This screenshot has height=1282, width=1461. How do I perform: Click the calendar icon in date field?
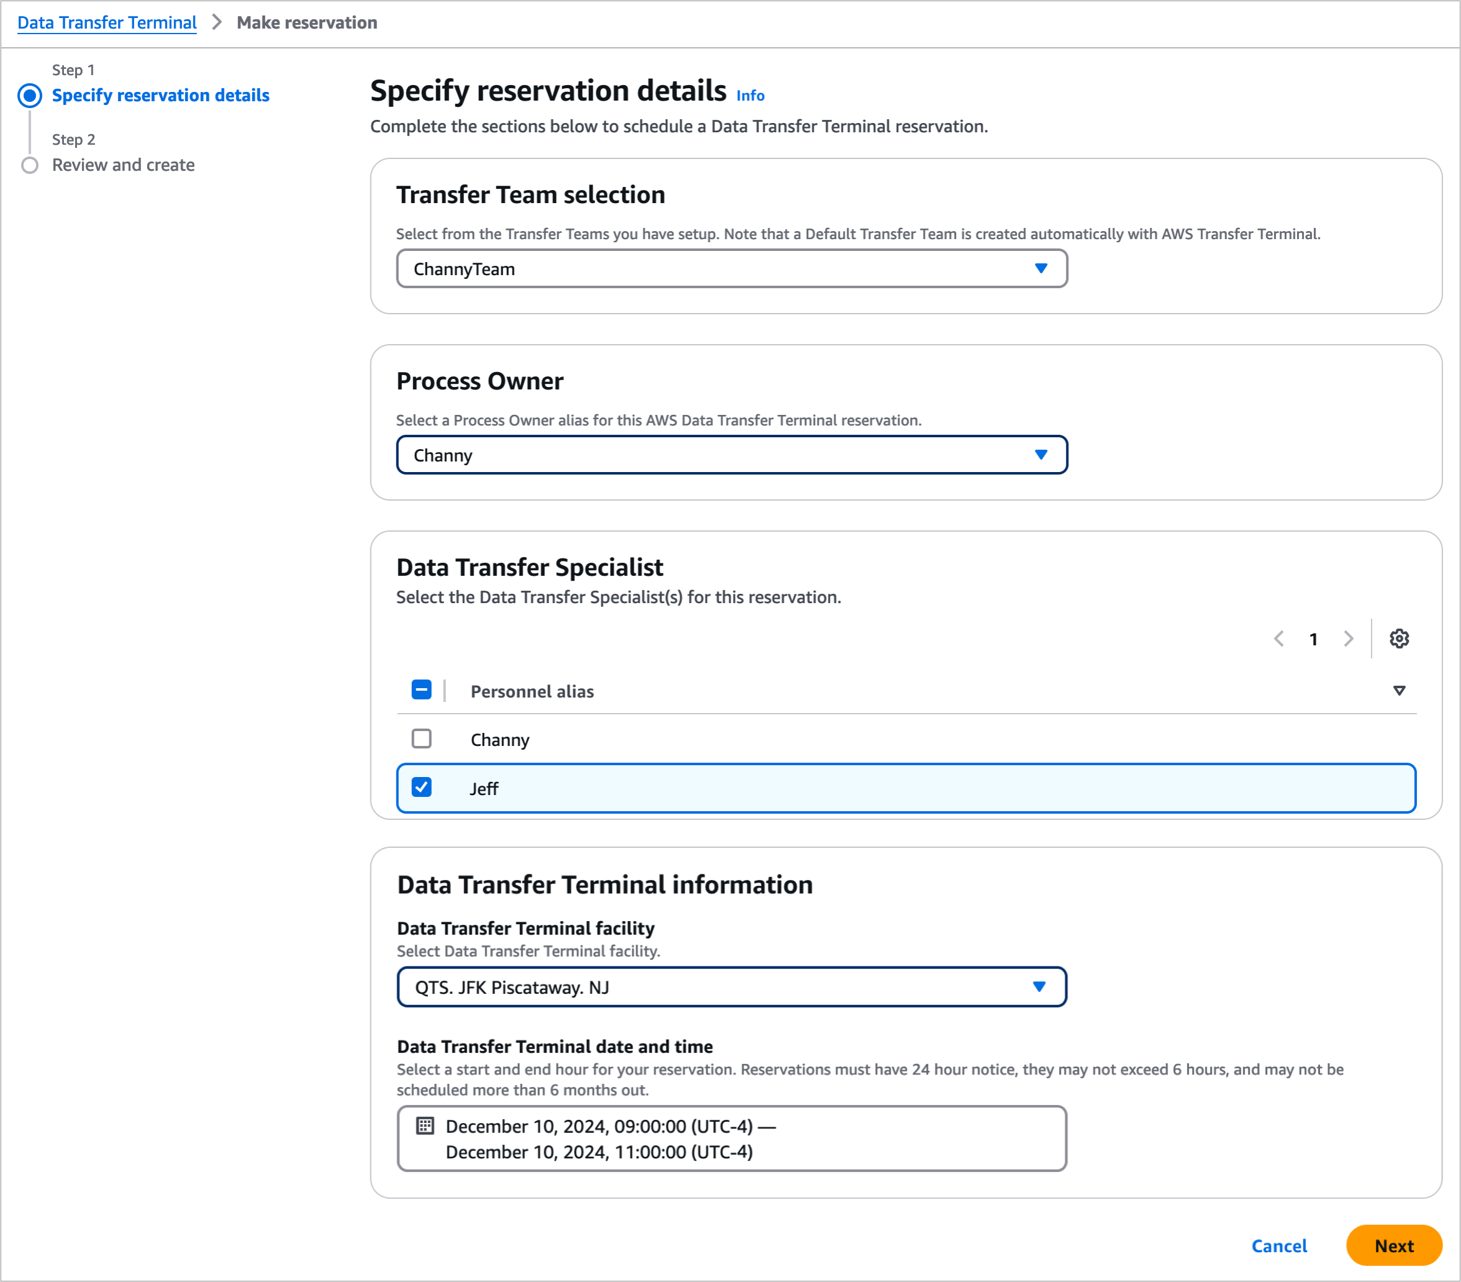coord(425,1125)
